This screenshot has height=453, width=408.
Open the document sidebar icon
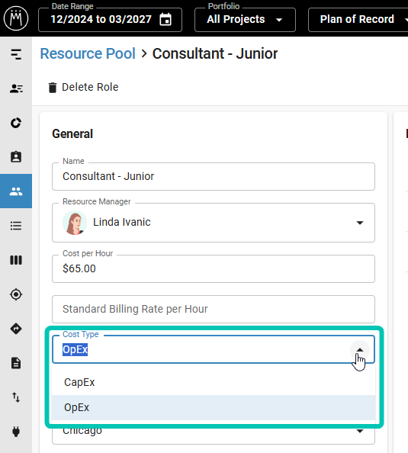[16, 363]
